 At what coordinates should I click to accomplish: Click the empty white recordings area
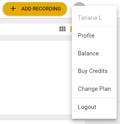pos(36,78)
